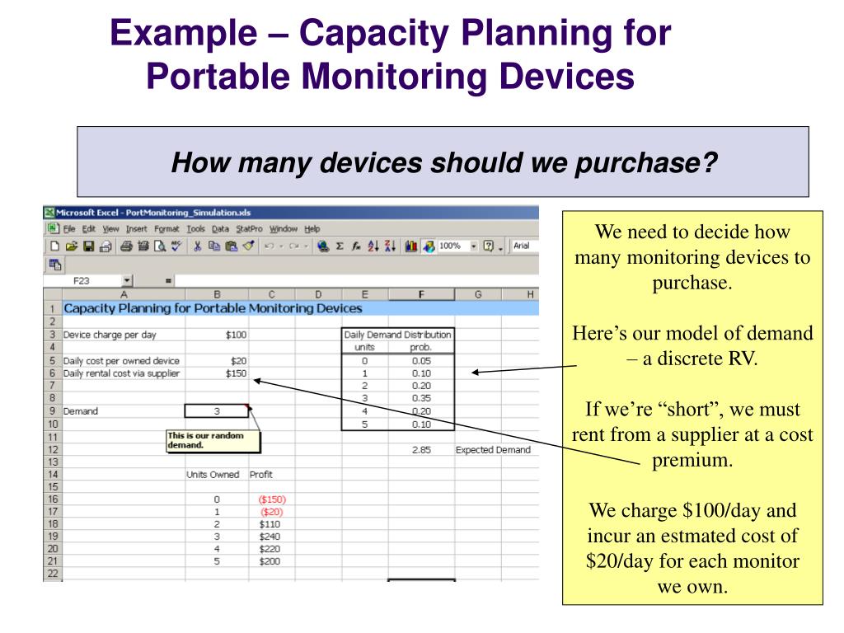This screenshot has width=844, height=633.
Task: Open the View menu
Action: [110, 229]
